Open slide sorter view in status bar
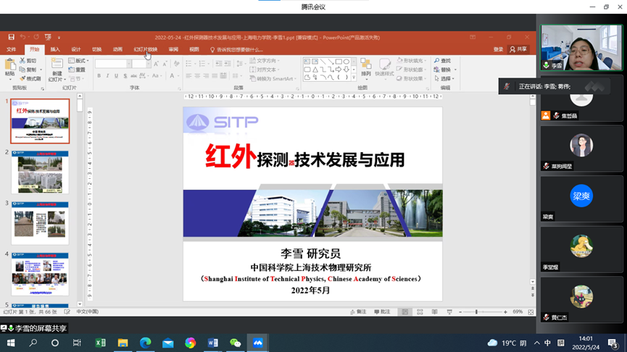627x352 pixels. (x=420, y=312)
